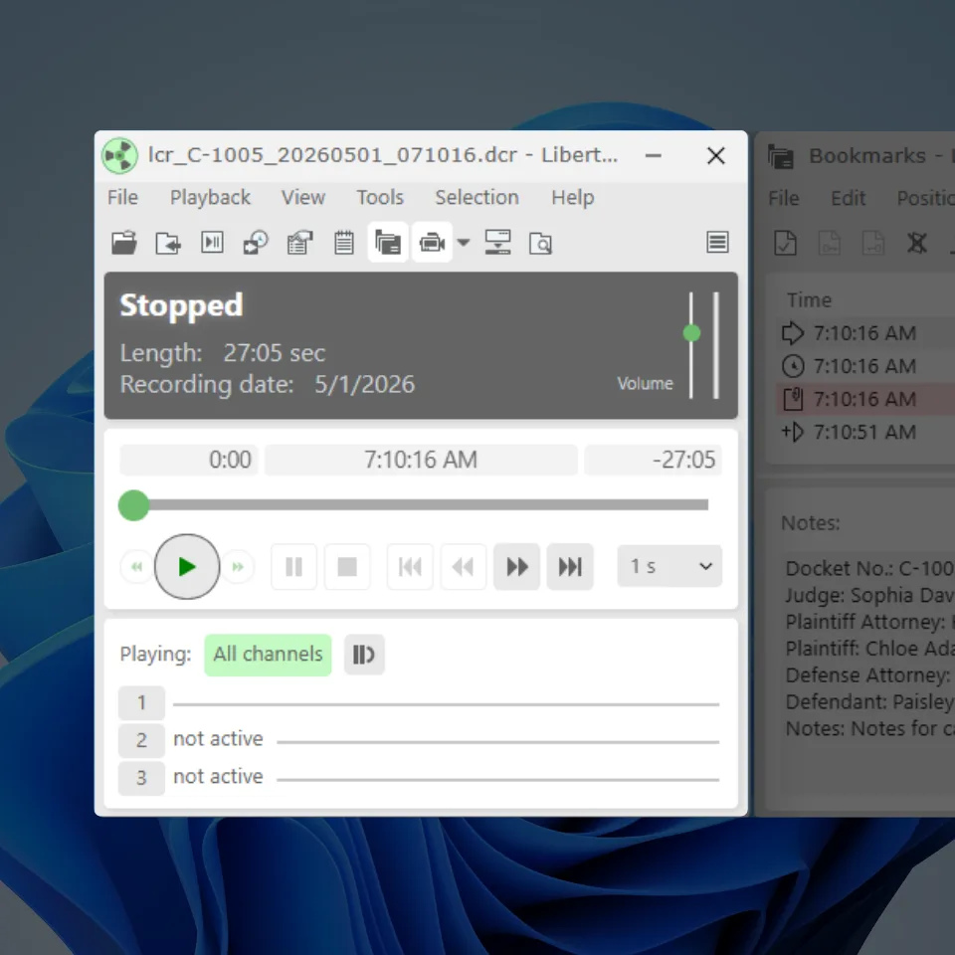Open the Playback menu
955x955 pixels.
coord(210,197)
